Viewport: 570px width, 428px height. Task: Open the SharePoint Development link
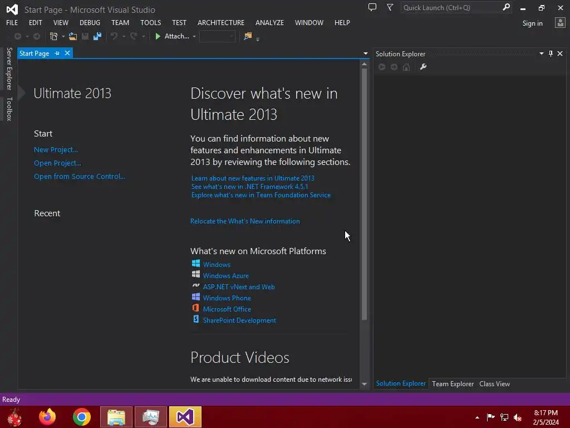click(x=239, y=320)
